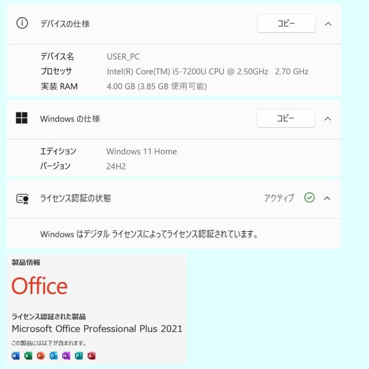The height and width of the screenshot is (369, 369).
Task: Click the 24H2 version value
Action: pos(116,167)
